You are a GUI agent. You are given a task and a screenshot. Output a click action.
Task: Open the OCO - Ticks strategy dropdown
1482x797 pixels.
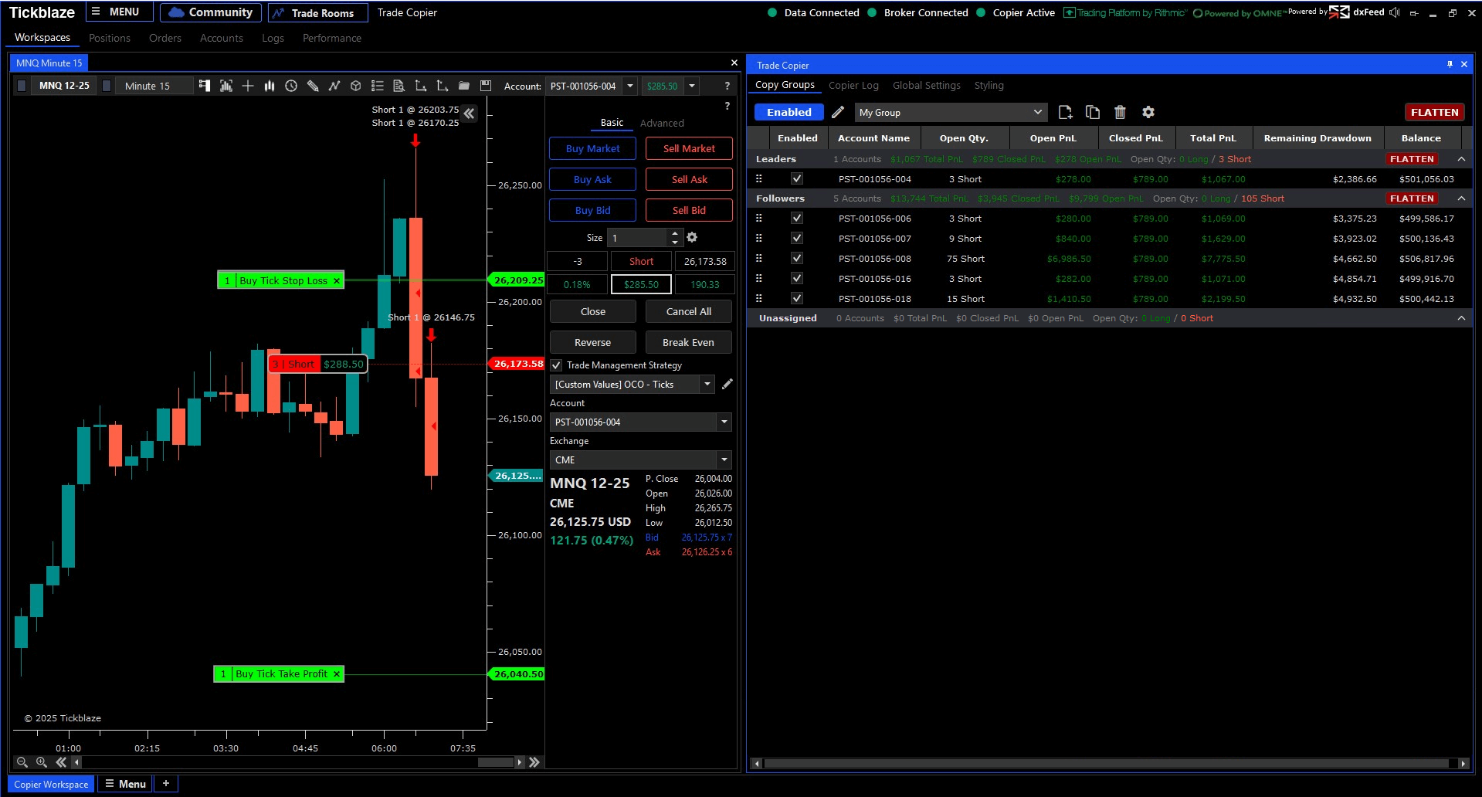[707, 385]
